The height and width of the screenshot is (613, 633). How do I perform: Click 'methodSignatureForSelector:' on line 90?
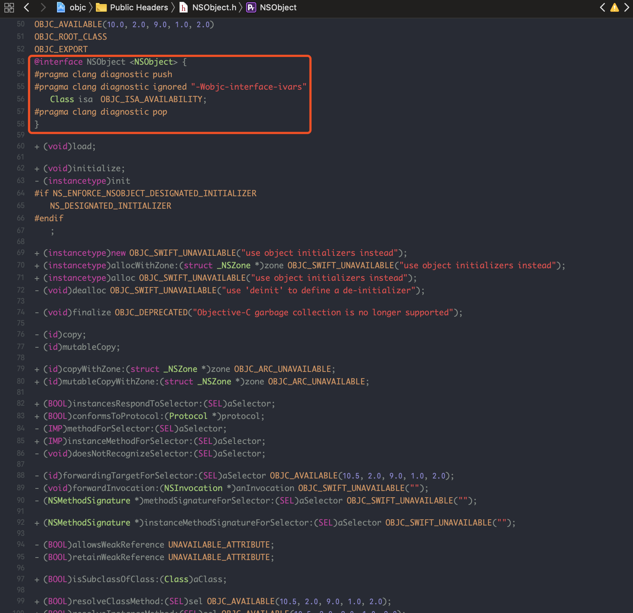(210, 501)
